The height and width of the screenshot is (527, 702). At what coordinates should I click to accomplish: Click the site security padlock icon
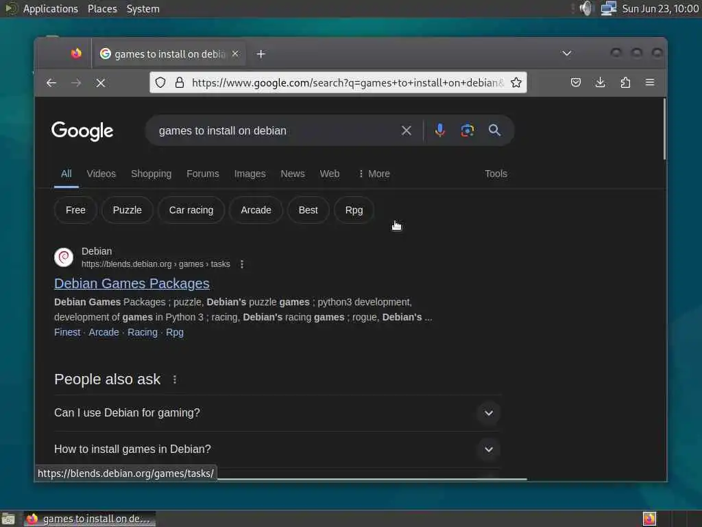tap(180, 82)
